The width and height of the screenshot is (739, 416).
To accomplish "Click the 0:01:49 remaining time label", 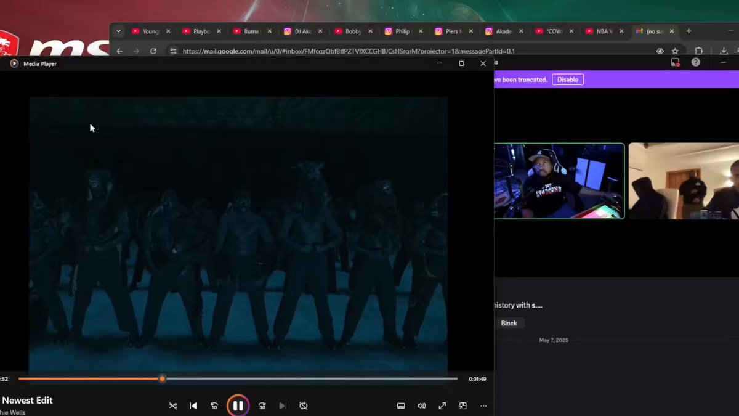I will click(477, 379).
